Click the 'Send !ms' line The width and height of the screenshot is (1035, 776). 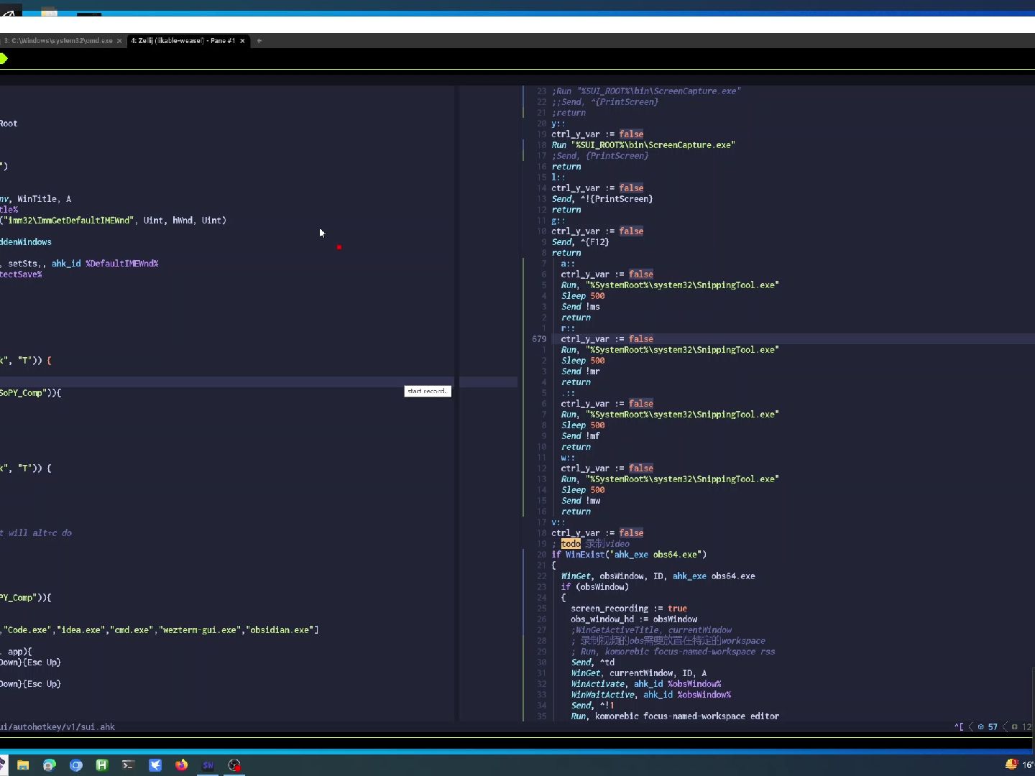tap(581, 307)
